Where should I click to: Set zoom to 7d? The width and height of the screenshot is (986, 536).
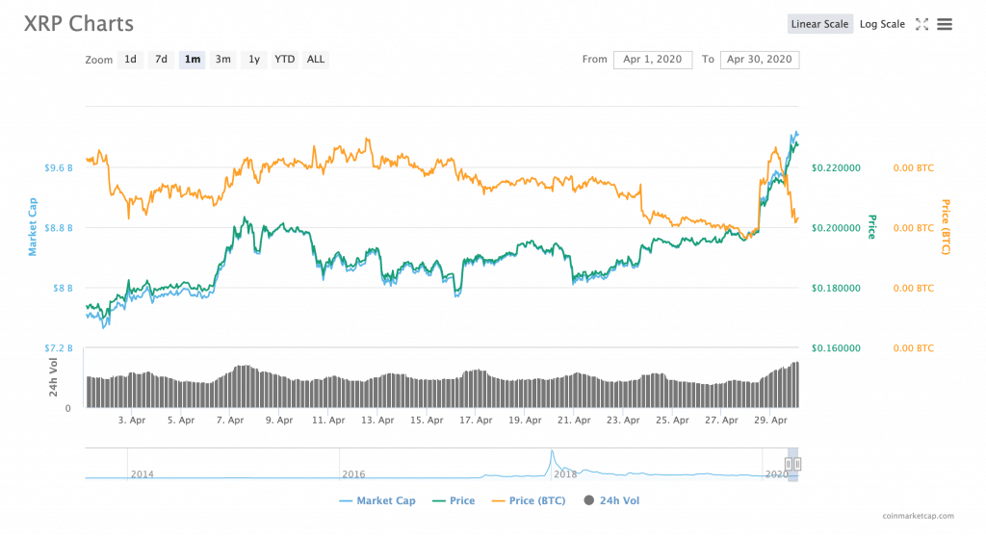pos(161,60)
